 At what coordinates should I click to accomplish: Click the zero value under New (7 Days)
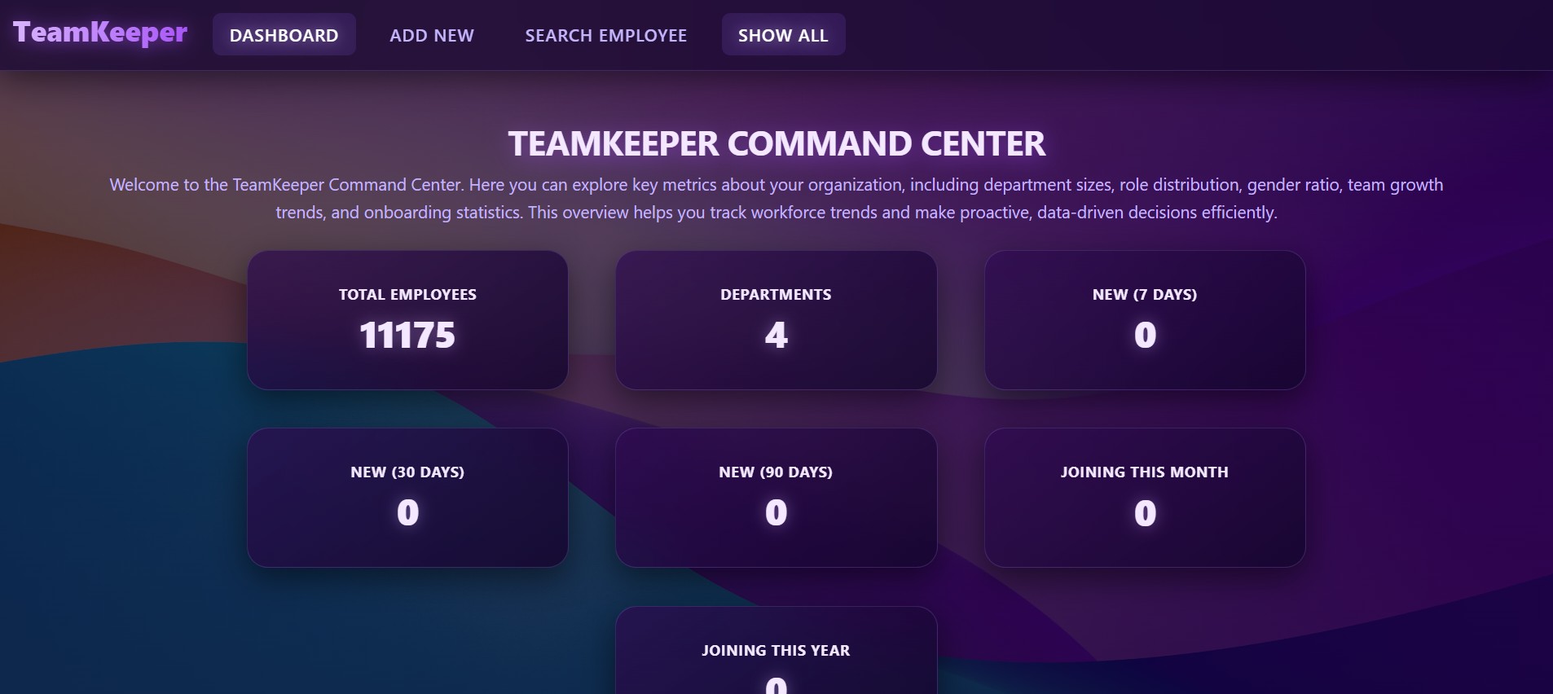pos(1145,336)
